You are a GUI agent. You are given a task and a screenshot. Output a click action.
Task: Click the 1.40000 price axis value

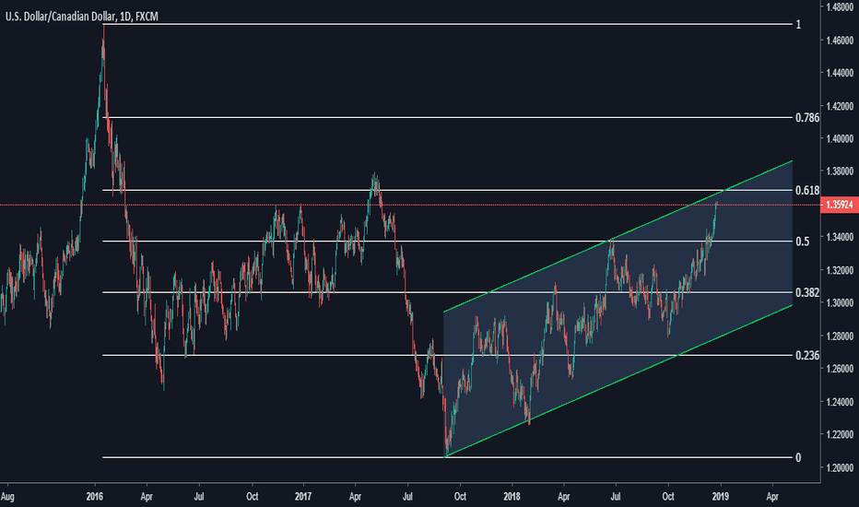coord(840,138)
